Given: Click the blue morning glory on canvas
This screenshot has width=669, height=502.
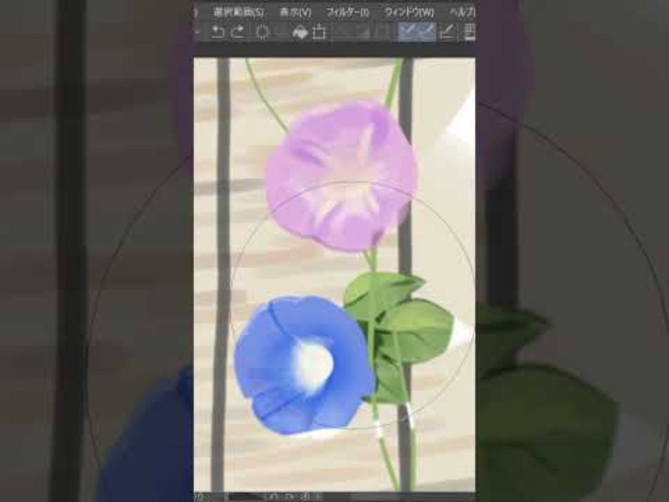Looking at the screenshot, I should [x=304, y=365].
